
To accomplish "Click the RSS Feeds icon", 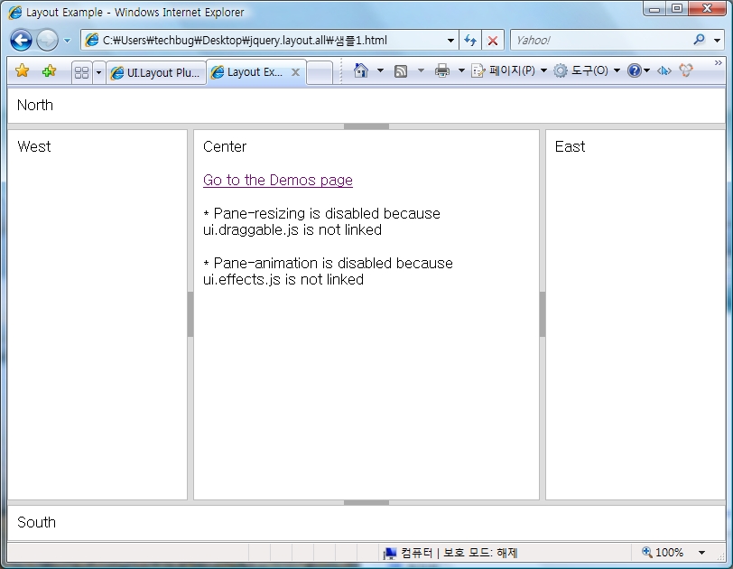I will (401, 70).
